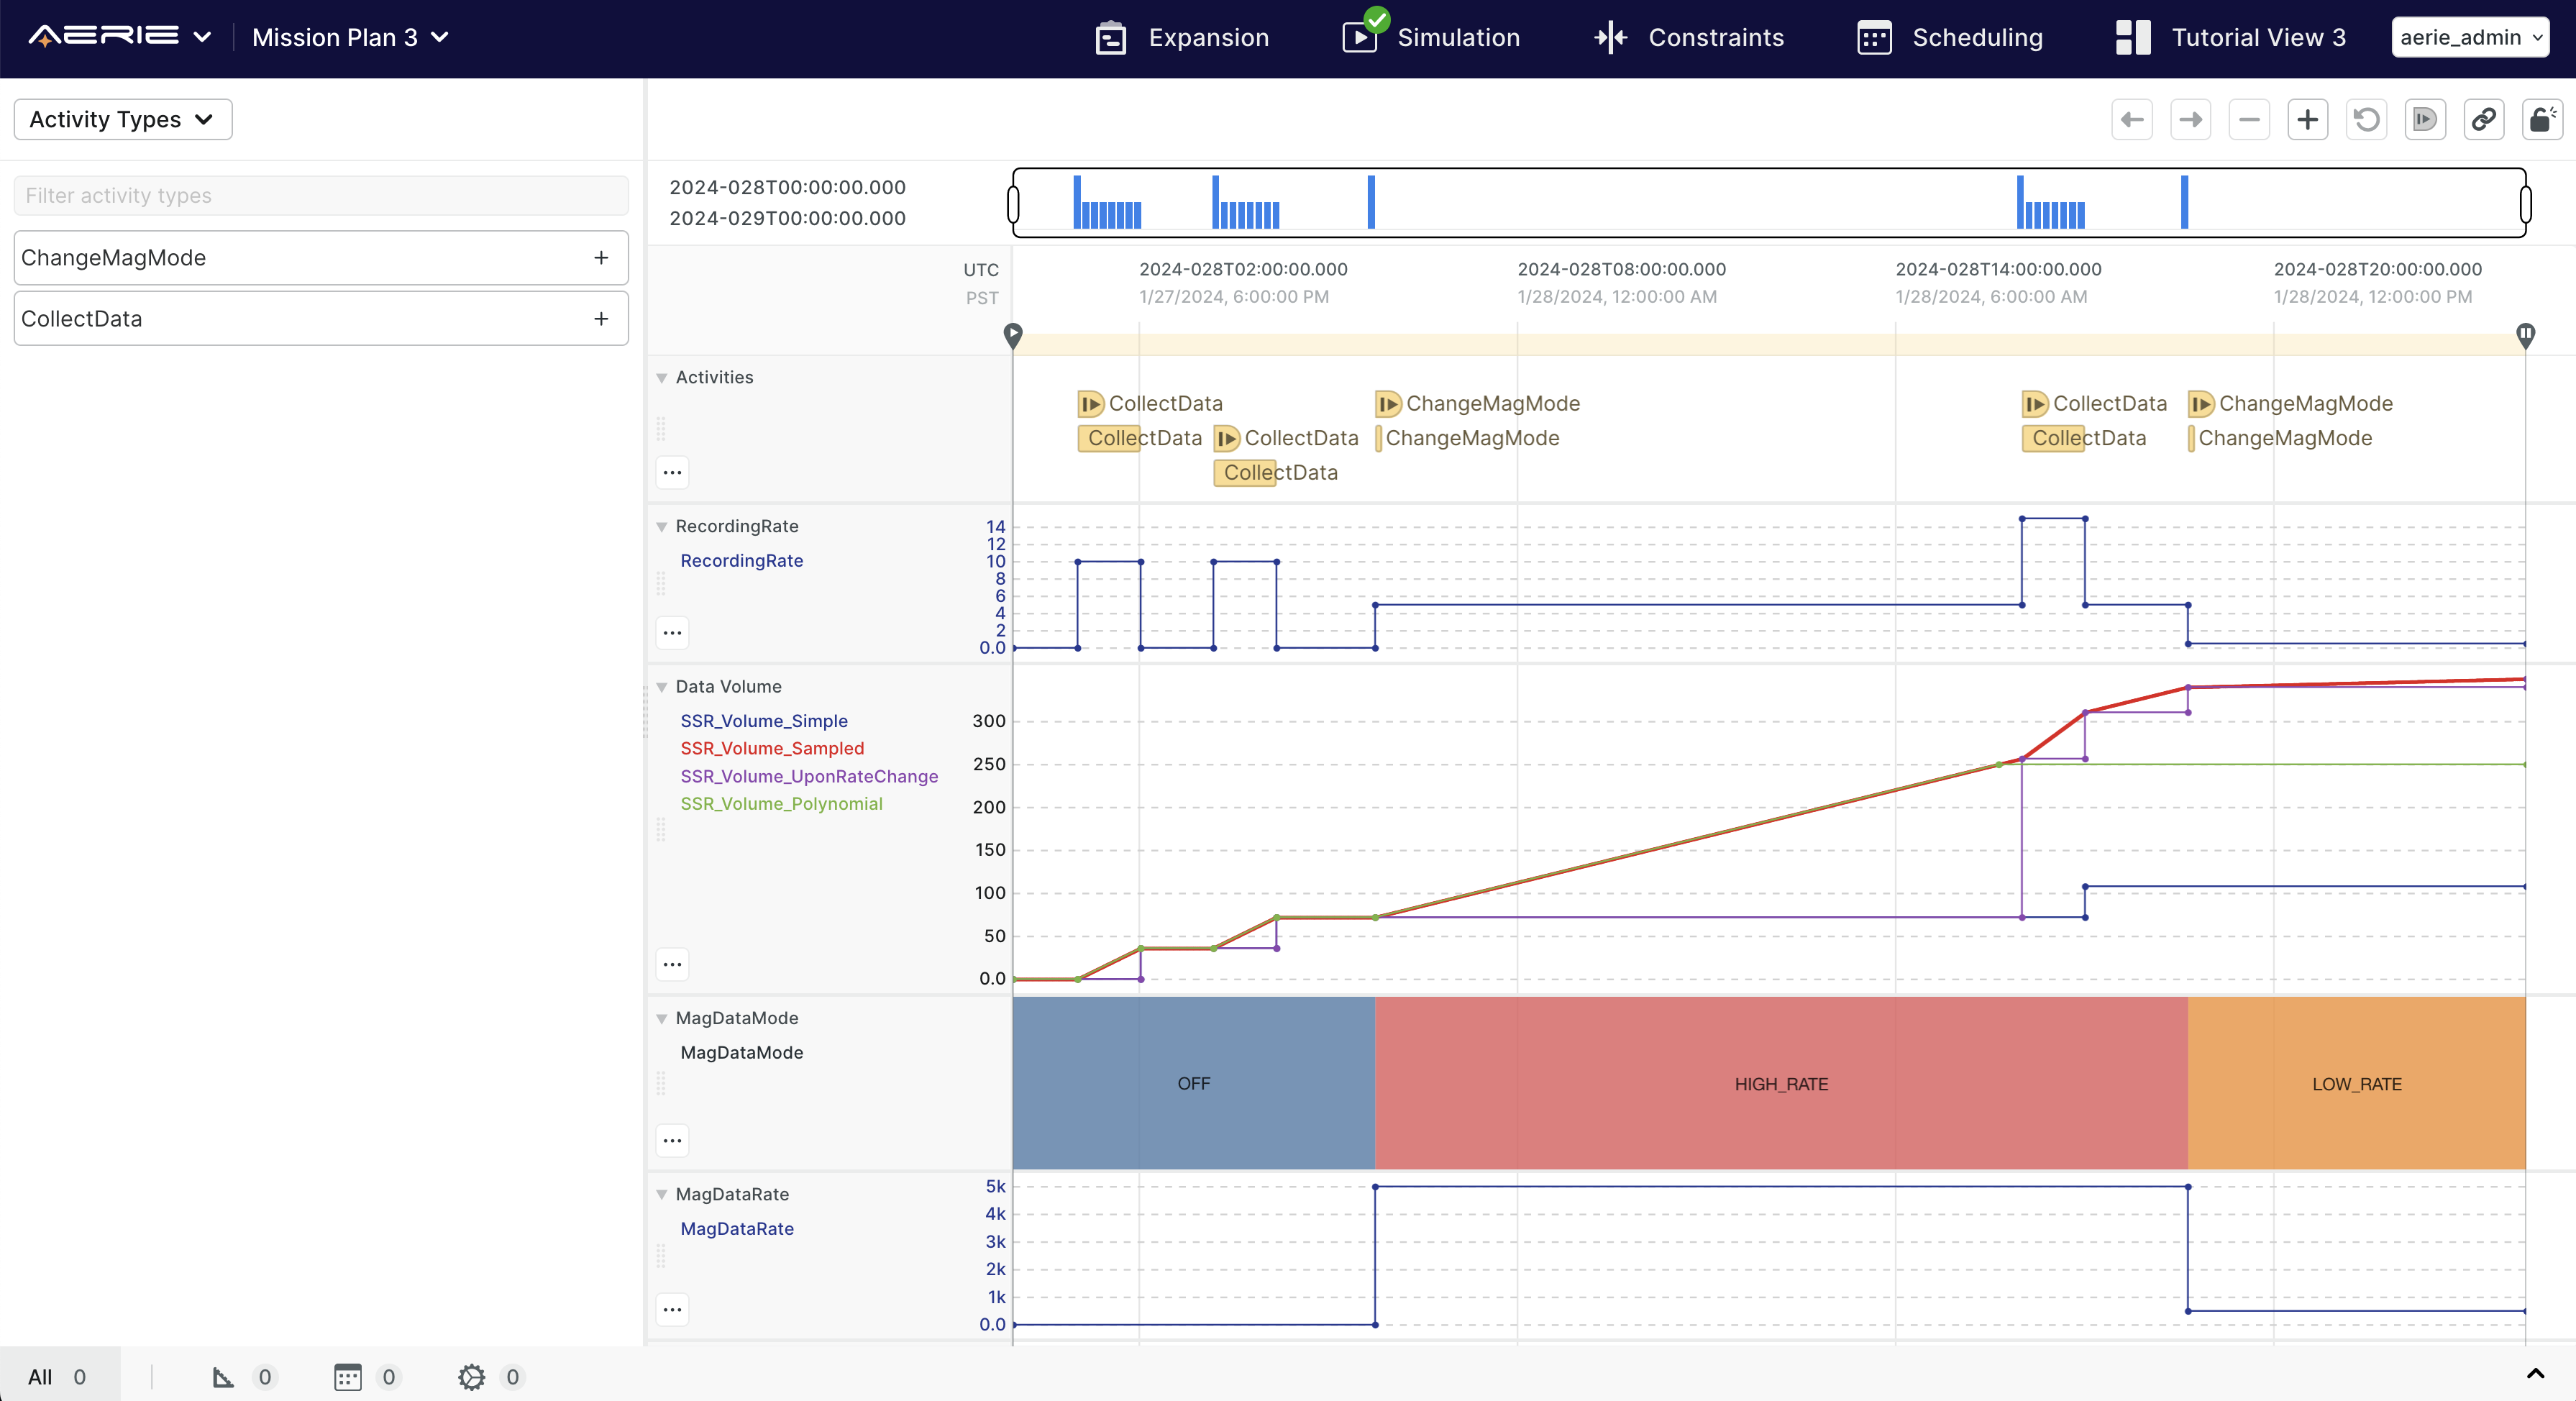Collapse the Data Volume row
Image resolution: width=2576 pixels, height=1401 pixels.
(x=662, y=687)
